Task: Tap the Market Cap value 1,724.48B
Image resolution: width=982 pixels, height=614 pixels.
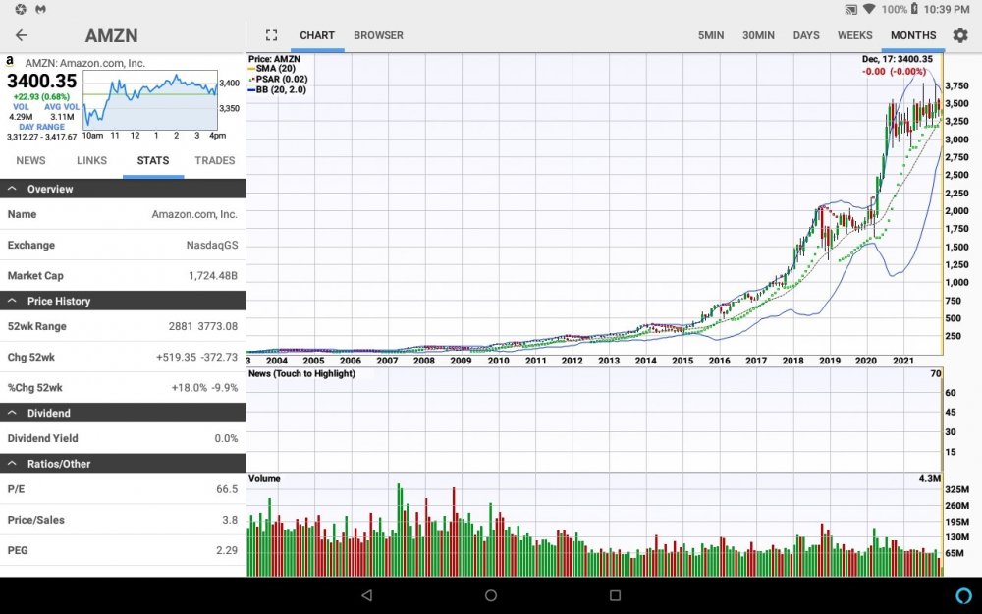Action: coord(213,276)
